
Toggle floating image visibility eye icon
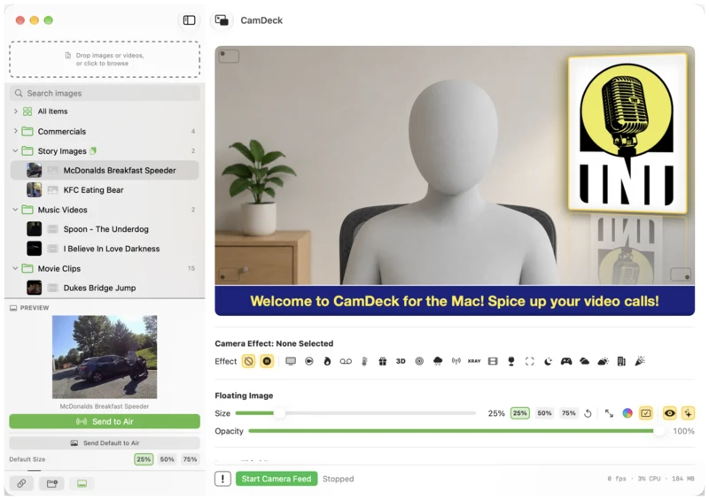pos(670,412)
